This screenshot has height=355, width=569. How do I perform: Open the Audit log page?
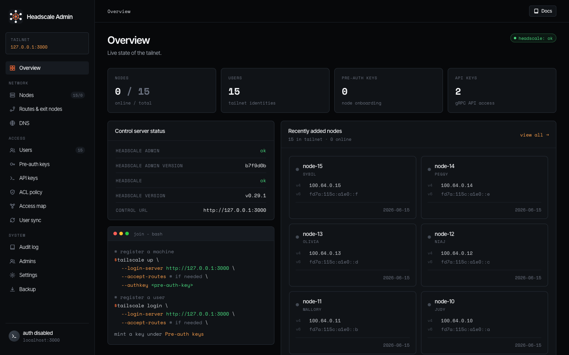[47, 247]
